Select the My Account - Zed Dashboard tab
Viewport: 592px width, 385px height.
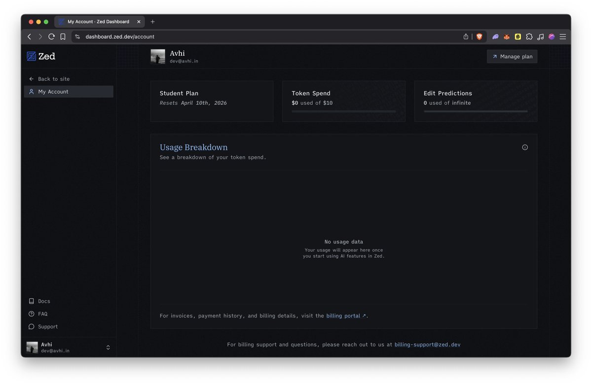tap(100, 22)
